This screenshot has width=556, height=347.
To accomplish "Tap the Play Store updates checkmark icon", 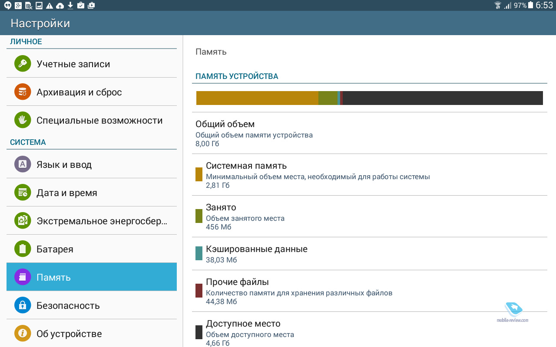I will click(x=80, y=6).
